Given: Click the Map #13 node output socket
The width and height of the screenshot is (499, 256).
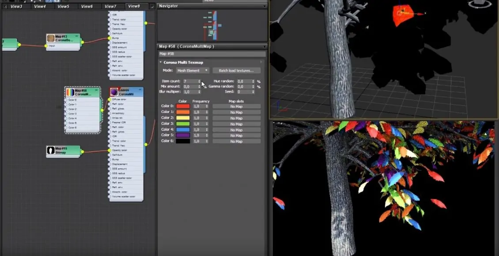Looking at the screenshot, I should click(x=82, y=43).
